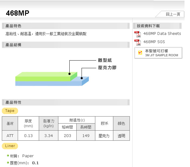
Task: Download the 468MP SGS link
Action: click(x=154, y=42)
